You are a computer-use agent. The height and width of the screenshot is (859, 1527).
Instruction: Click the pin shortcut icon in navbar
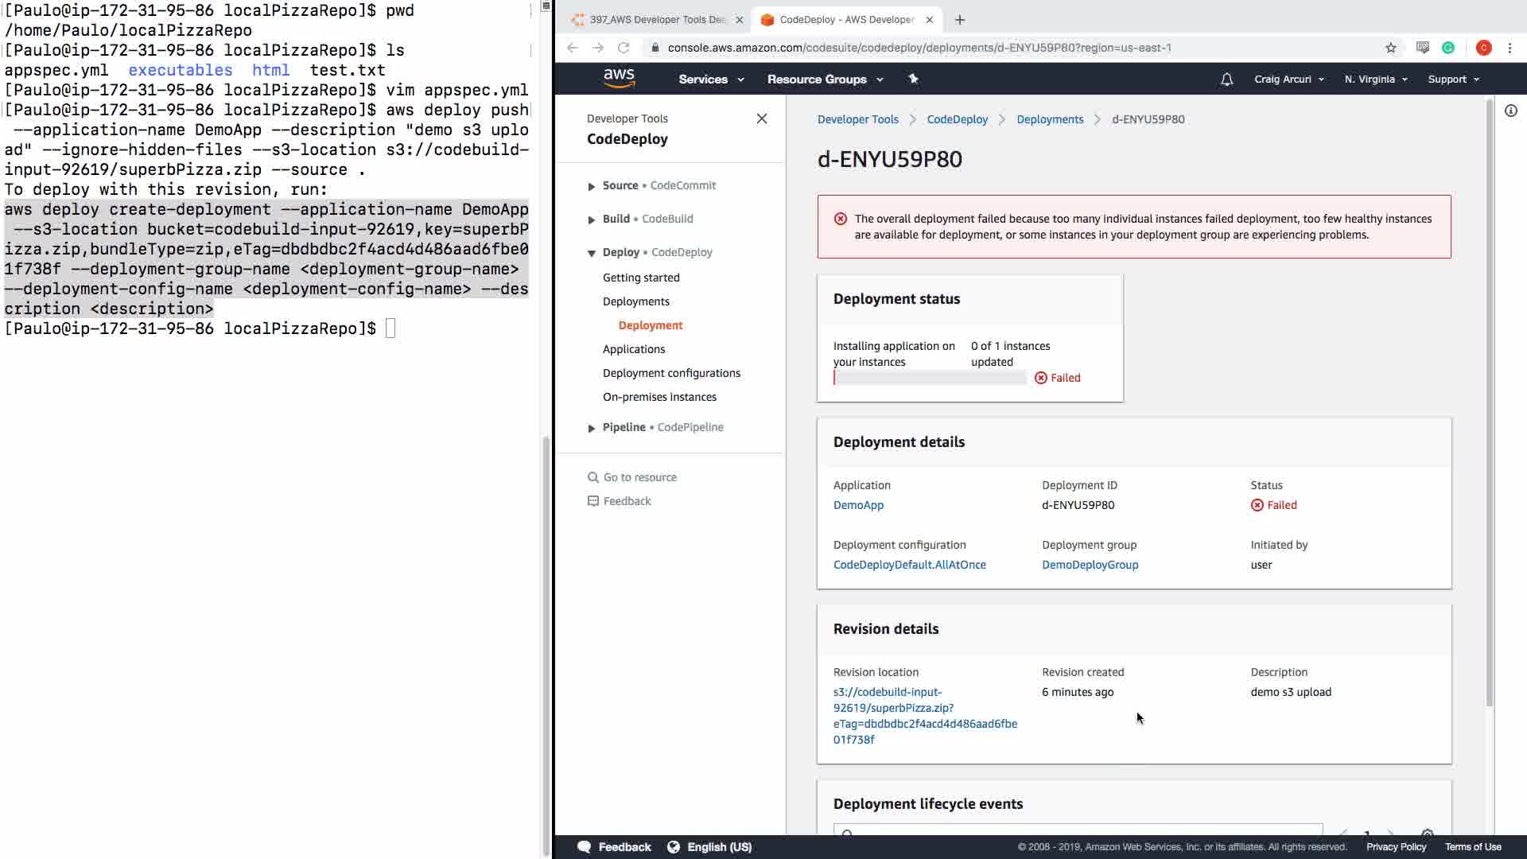(x=913, y=79)
